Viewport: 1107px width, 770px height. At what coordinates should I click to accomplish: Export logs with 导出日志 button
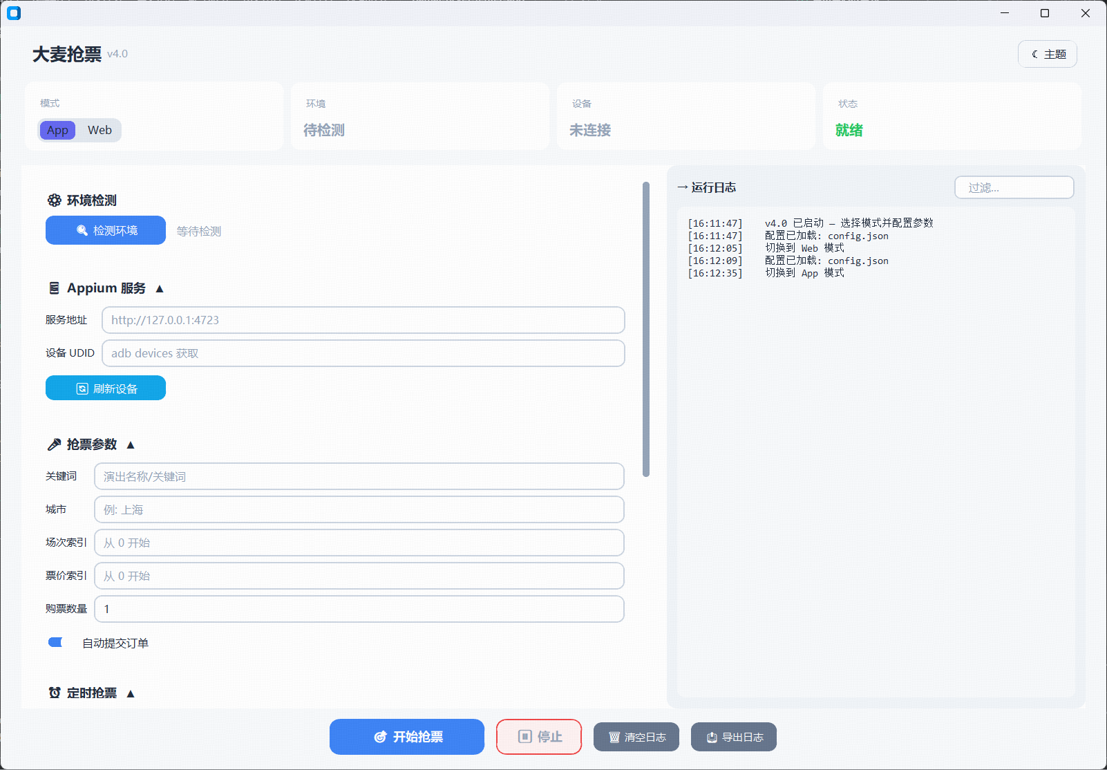(x=734, y=737)
